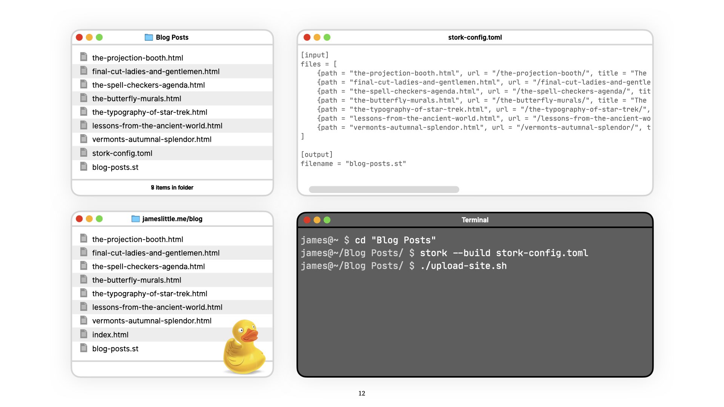The image size is (724, 407).
Task: Click the vermonts-autumnal-splendor path line in config
Action: pos(484,127)
